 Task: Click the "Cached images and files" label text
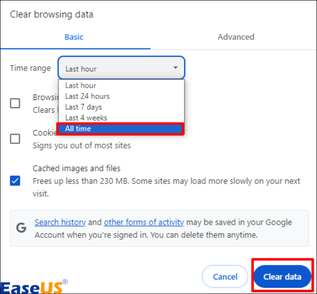tap(76, 168)
